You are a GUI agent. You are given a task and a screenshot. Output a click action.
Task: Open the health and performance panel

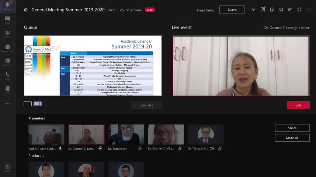coord(253,10)
